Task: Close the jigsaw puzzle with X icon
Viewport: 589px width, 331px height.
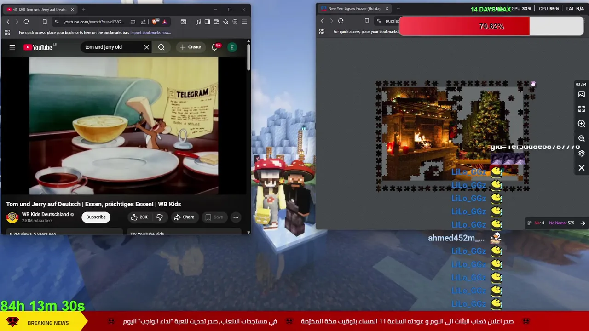Action: pos(582,168)
